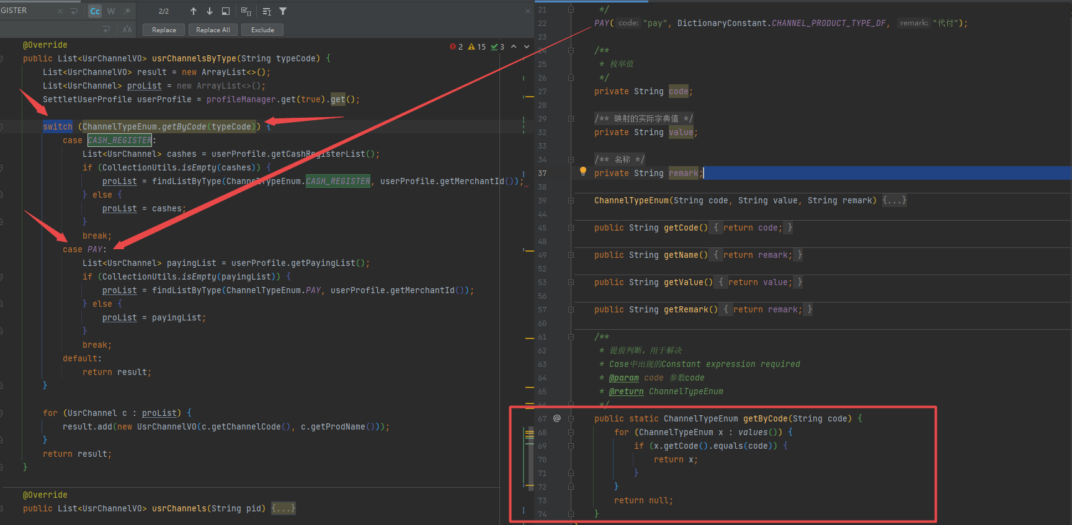Jump to next highlighted problem arrow
Viewport: 1072px width, 525px height.
click(x=527, y=46)
